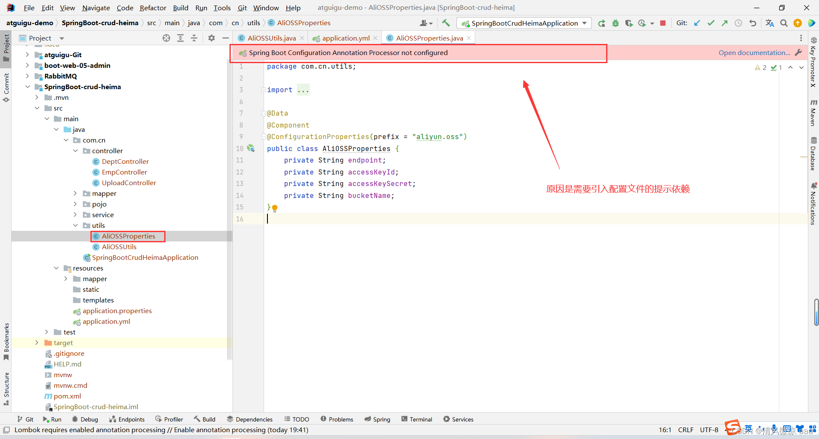Viewport: 819px width, 439px height.
Task: Open the Services tool window
Action: click(458, 419)
